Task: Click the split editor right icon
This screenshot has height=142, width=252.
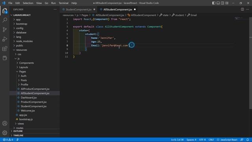Action: (x=243, y=9)
